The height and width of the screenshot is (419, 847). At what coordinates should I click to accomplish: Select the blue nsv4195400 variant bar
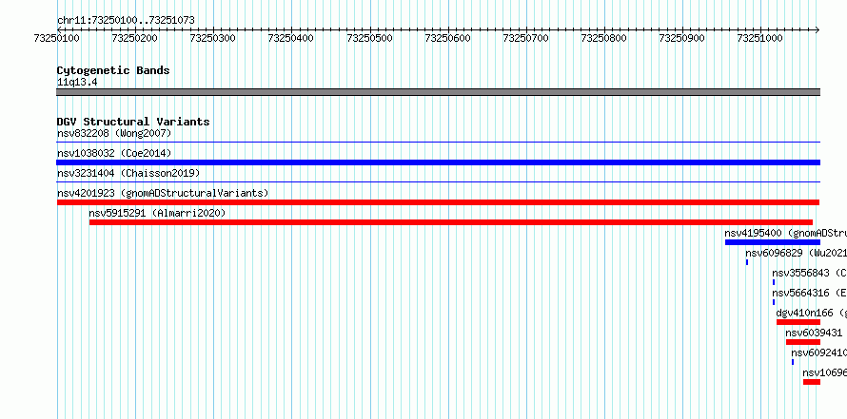(773, 242)
